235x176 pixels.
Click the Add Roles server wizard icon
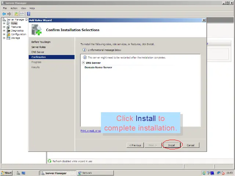(36, 30)
